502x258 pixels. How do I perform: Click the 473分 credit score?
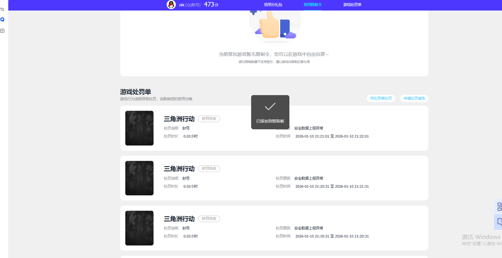tap(211, 5)
